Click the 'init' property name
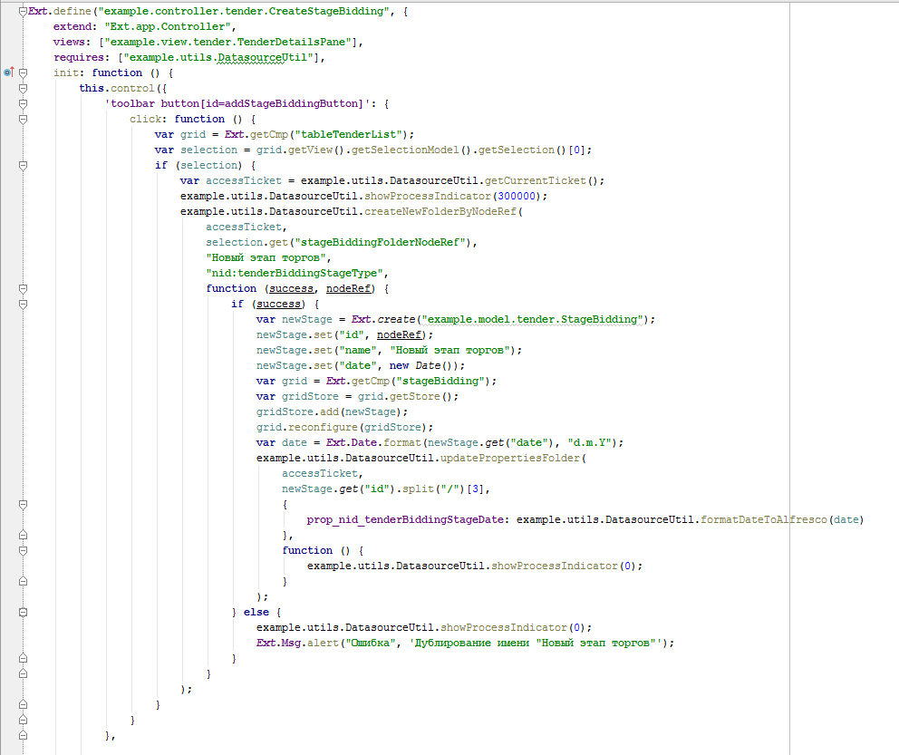This screenshot has height=755, width=899. tap(66, 73)
